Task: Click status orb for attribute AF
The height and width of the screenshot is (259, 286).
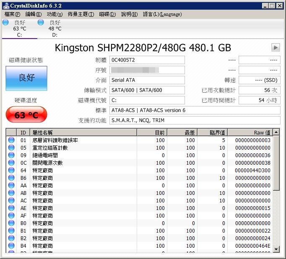Action: 11,215
